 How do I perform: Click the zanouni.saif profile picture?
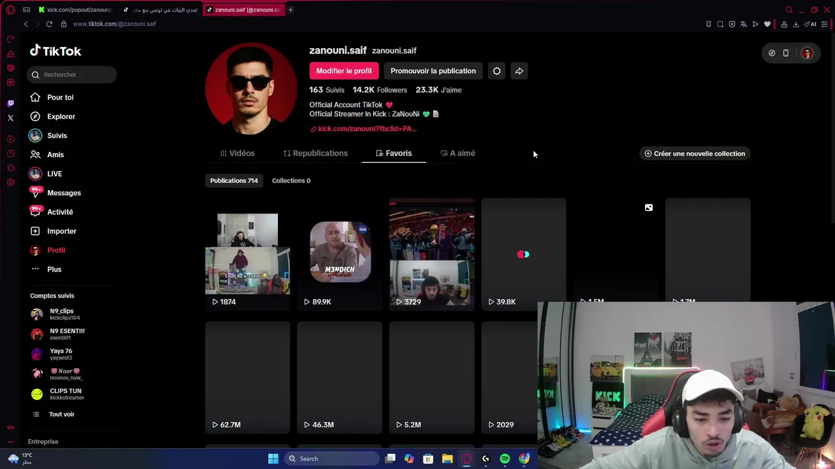pos(251,89)
